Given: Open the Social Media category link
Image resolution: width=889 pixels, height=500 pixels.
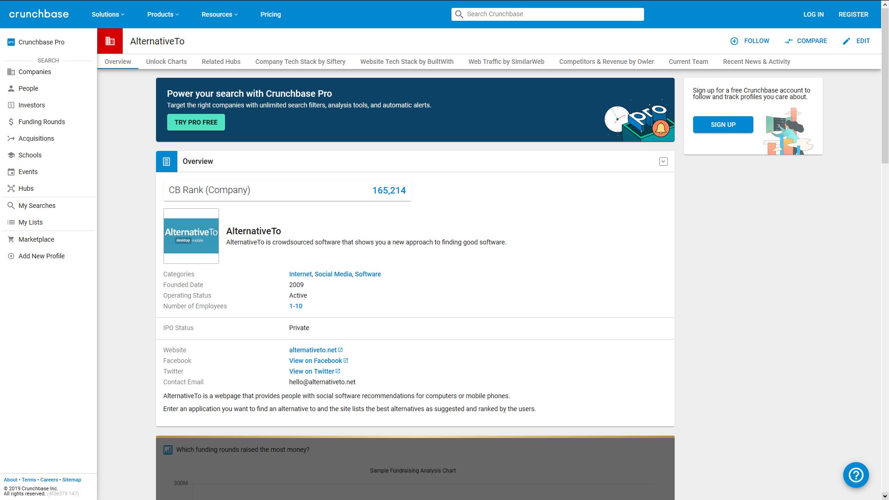Looking at the screenshot, I should click(x=333, y=274).
